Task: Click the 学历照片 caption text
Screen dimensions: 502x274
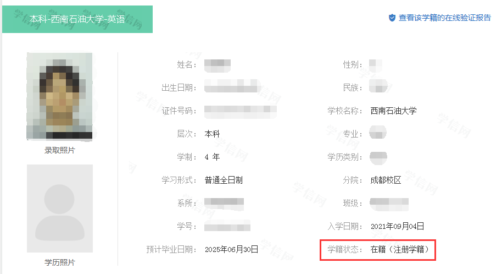Action: 59,262
